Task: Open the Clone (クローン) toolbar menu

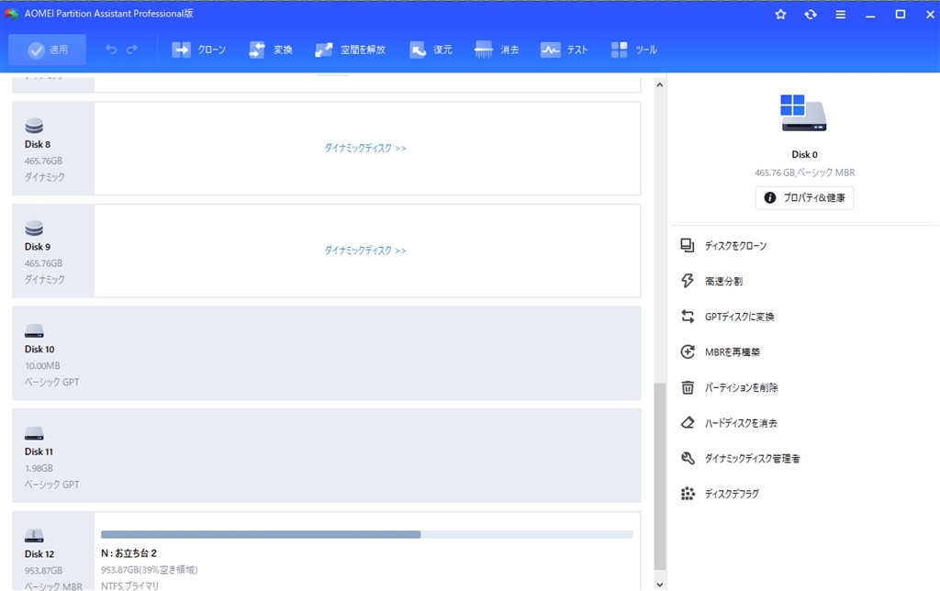Action: (x=198, y=50)
